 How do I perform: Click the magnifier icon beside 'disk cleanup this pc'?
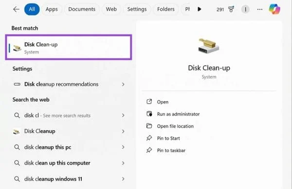coord(17,147)
